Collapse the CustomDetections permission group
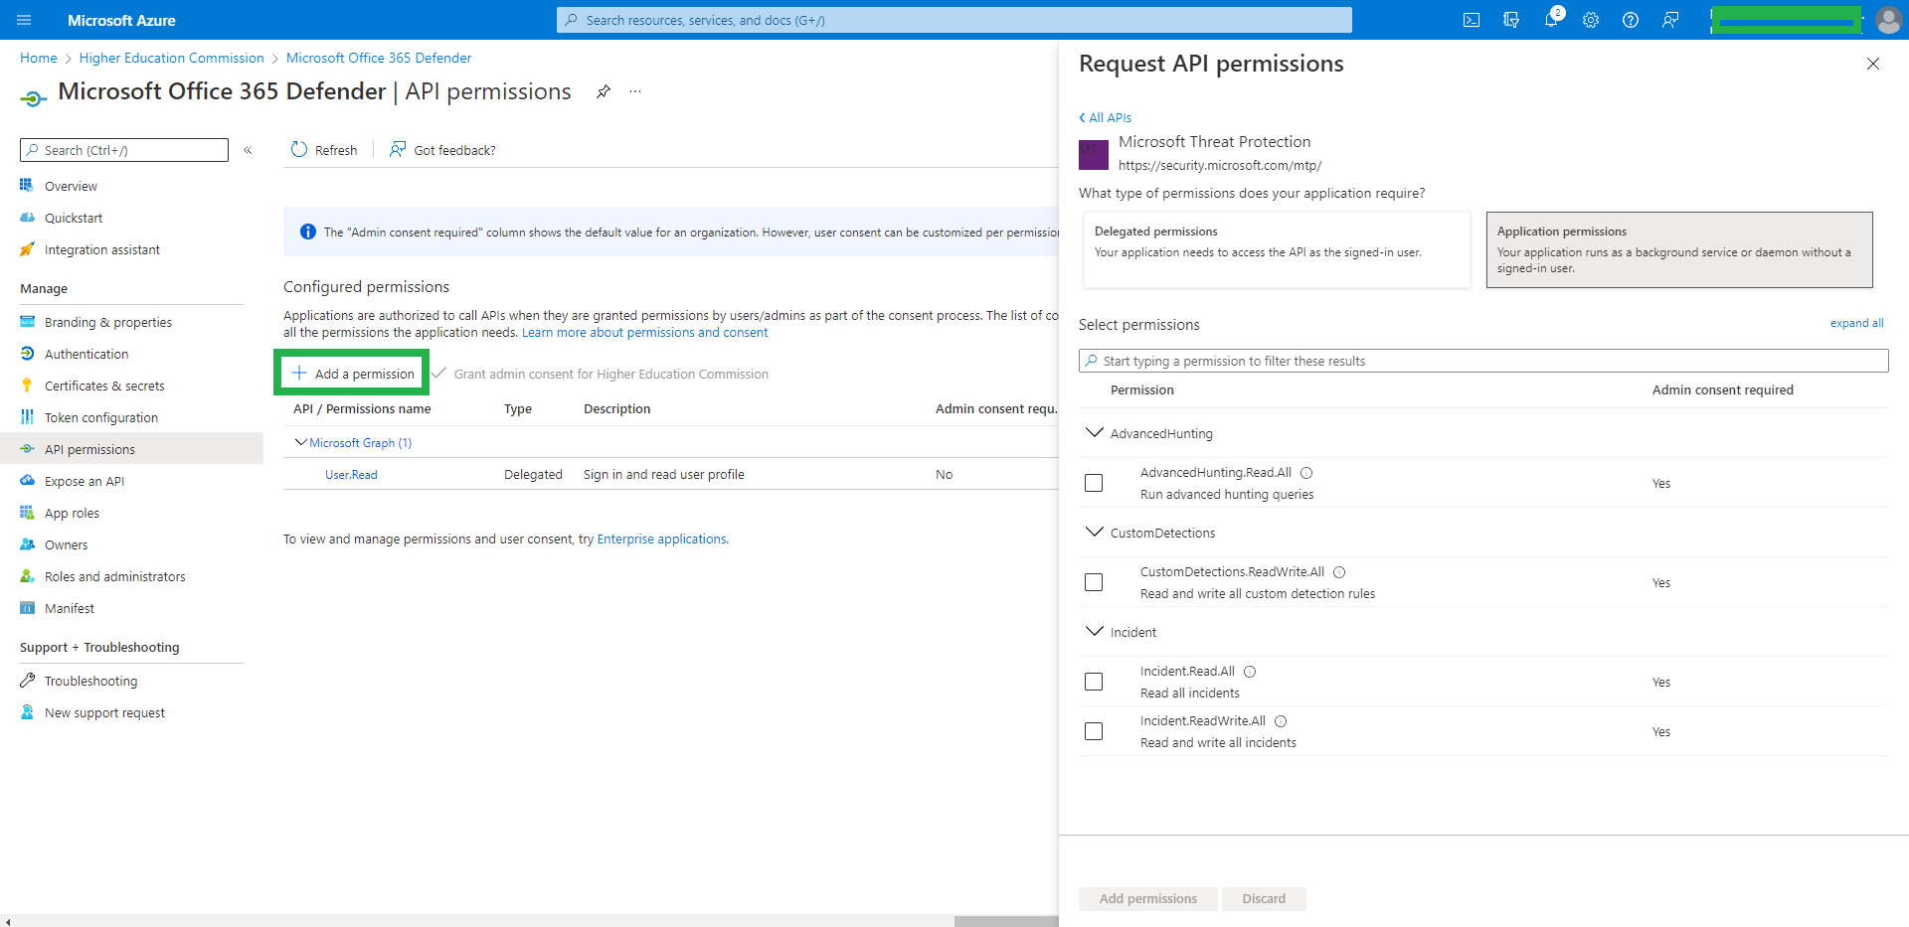This screenshot has height=927, width=1909. coord(1095,533)
